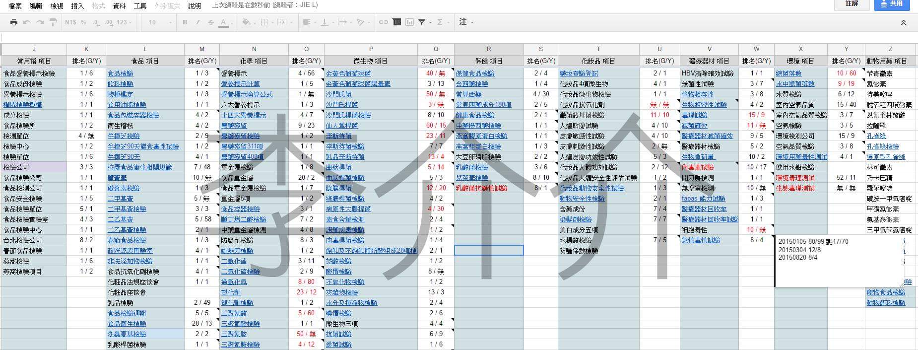Click the print icon in toolbar

pos(14,22)
